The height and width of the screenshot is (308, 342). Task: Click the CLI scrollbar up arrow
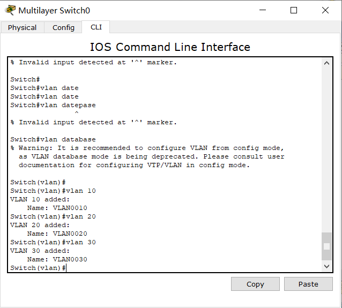[x=326, y=63]
